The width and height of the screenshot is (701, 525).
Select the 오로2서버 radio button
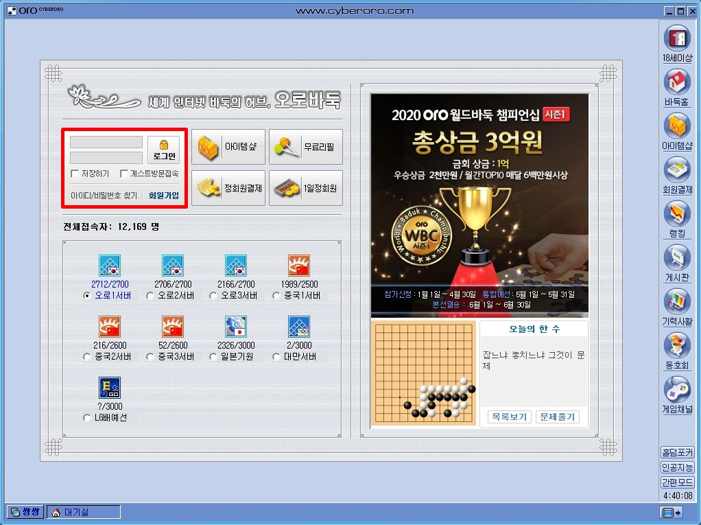pos(150,296)
